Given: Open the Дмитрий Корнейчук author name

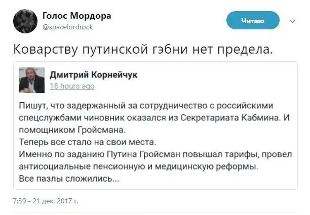Looking at the screenshot, I should [x=93, y=74].
